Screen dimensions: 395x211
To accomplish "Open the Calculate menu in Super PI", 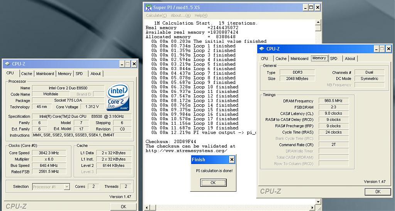I will click(x=156, y=15).
